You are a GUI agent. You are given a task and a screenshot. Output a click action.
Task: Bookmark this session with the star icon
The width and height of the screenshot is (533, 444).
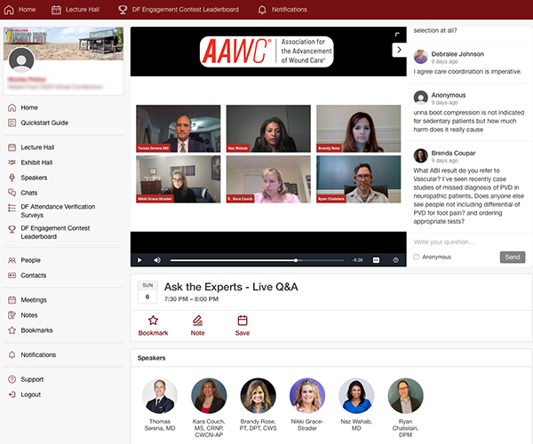point(153,321)
